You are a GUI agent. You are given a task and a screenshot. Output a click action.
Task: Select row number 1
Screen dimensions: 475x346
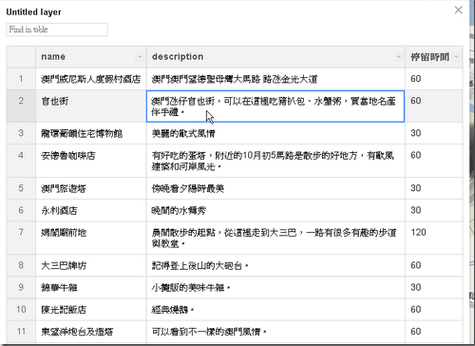click(21, 79)
